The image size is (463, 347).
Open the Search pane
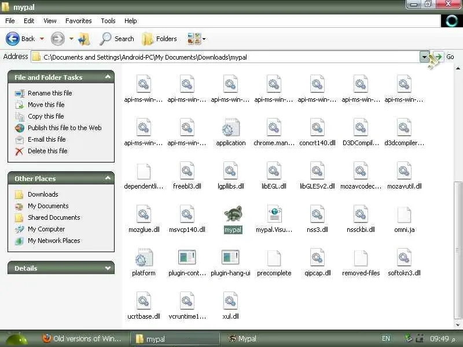pyautogui.click(x=117, y=39)
